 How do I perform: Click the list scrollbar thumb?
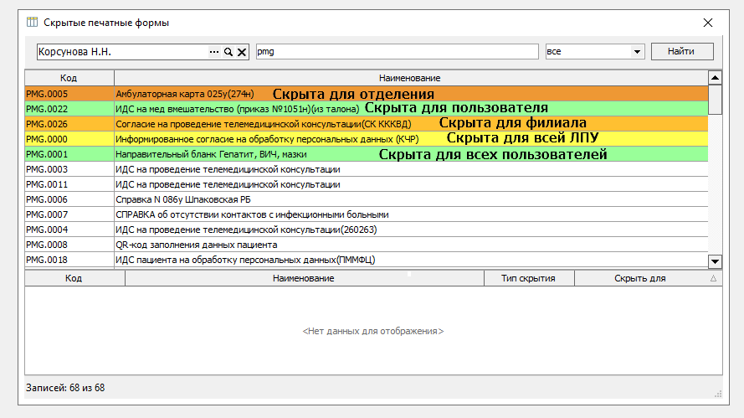click(715, 100)
